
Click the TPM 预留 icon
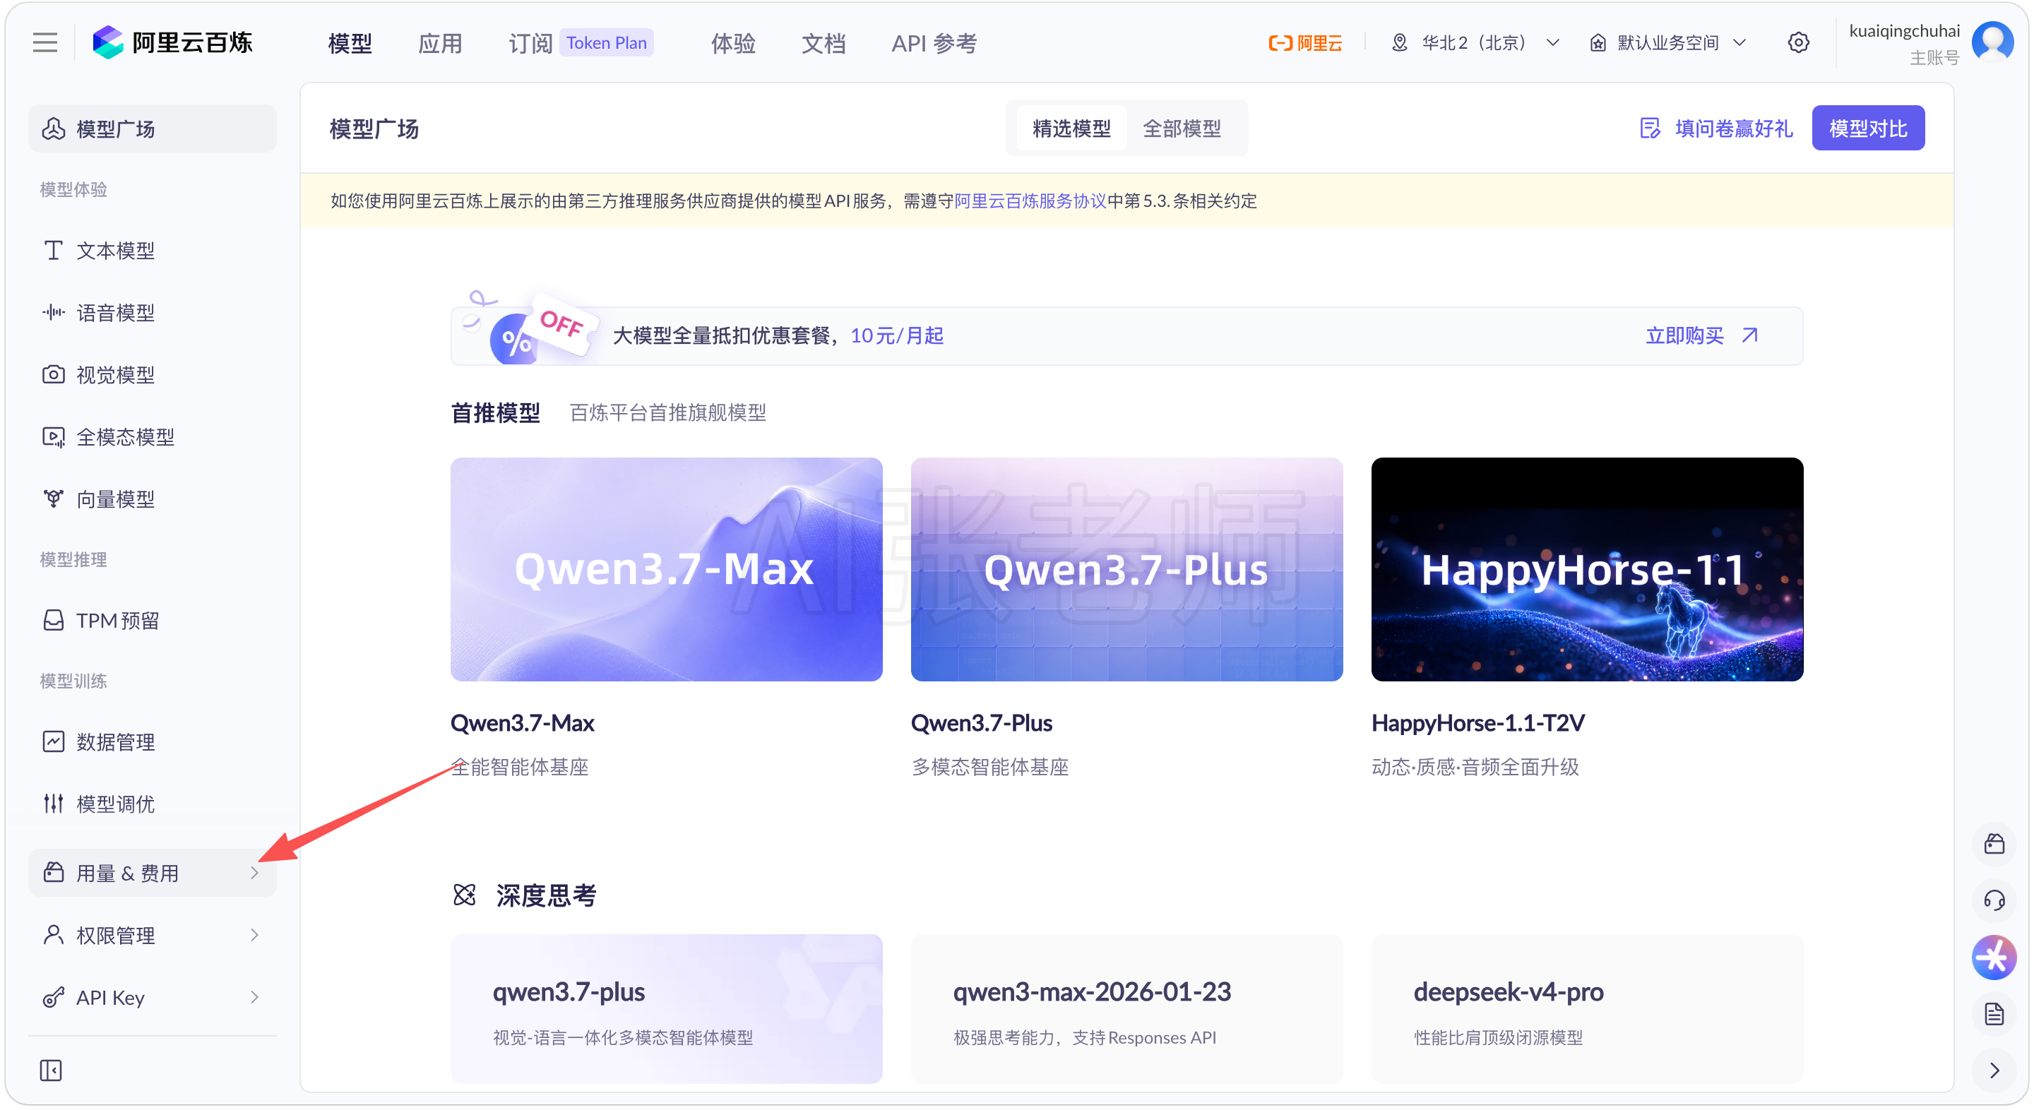pos(53,621)
